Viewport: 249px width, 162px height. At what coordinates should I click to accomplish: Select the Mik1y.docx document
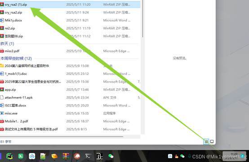tap(70, 20)
